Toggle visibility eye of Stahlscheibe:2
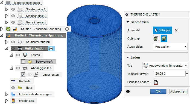Screen dimensions: 190x104 pos(13,16)
